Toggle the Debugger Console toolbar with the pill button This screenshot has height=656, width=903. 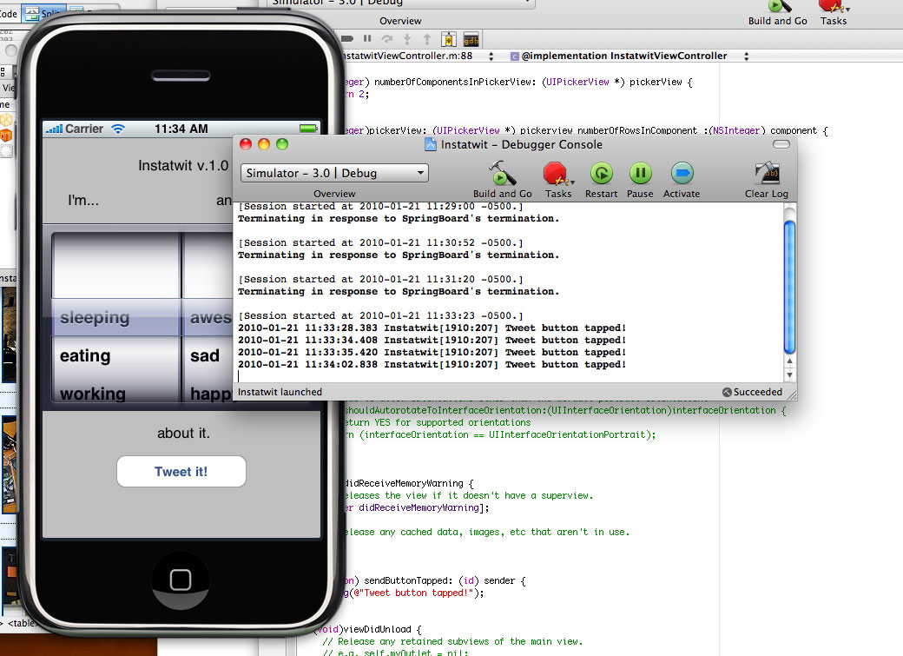click(781, 144)
